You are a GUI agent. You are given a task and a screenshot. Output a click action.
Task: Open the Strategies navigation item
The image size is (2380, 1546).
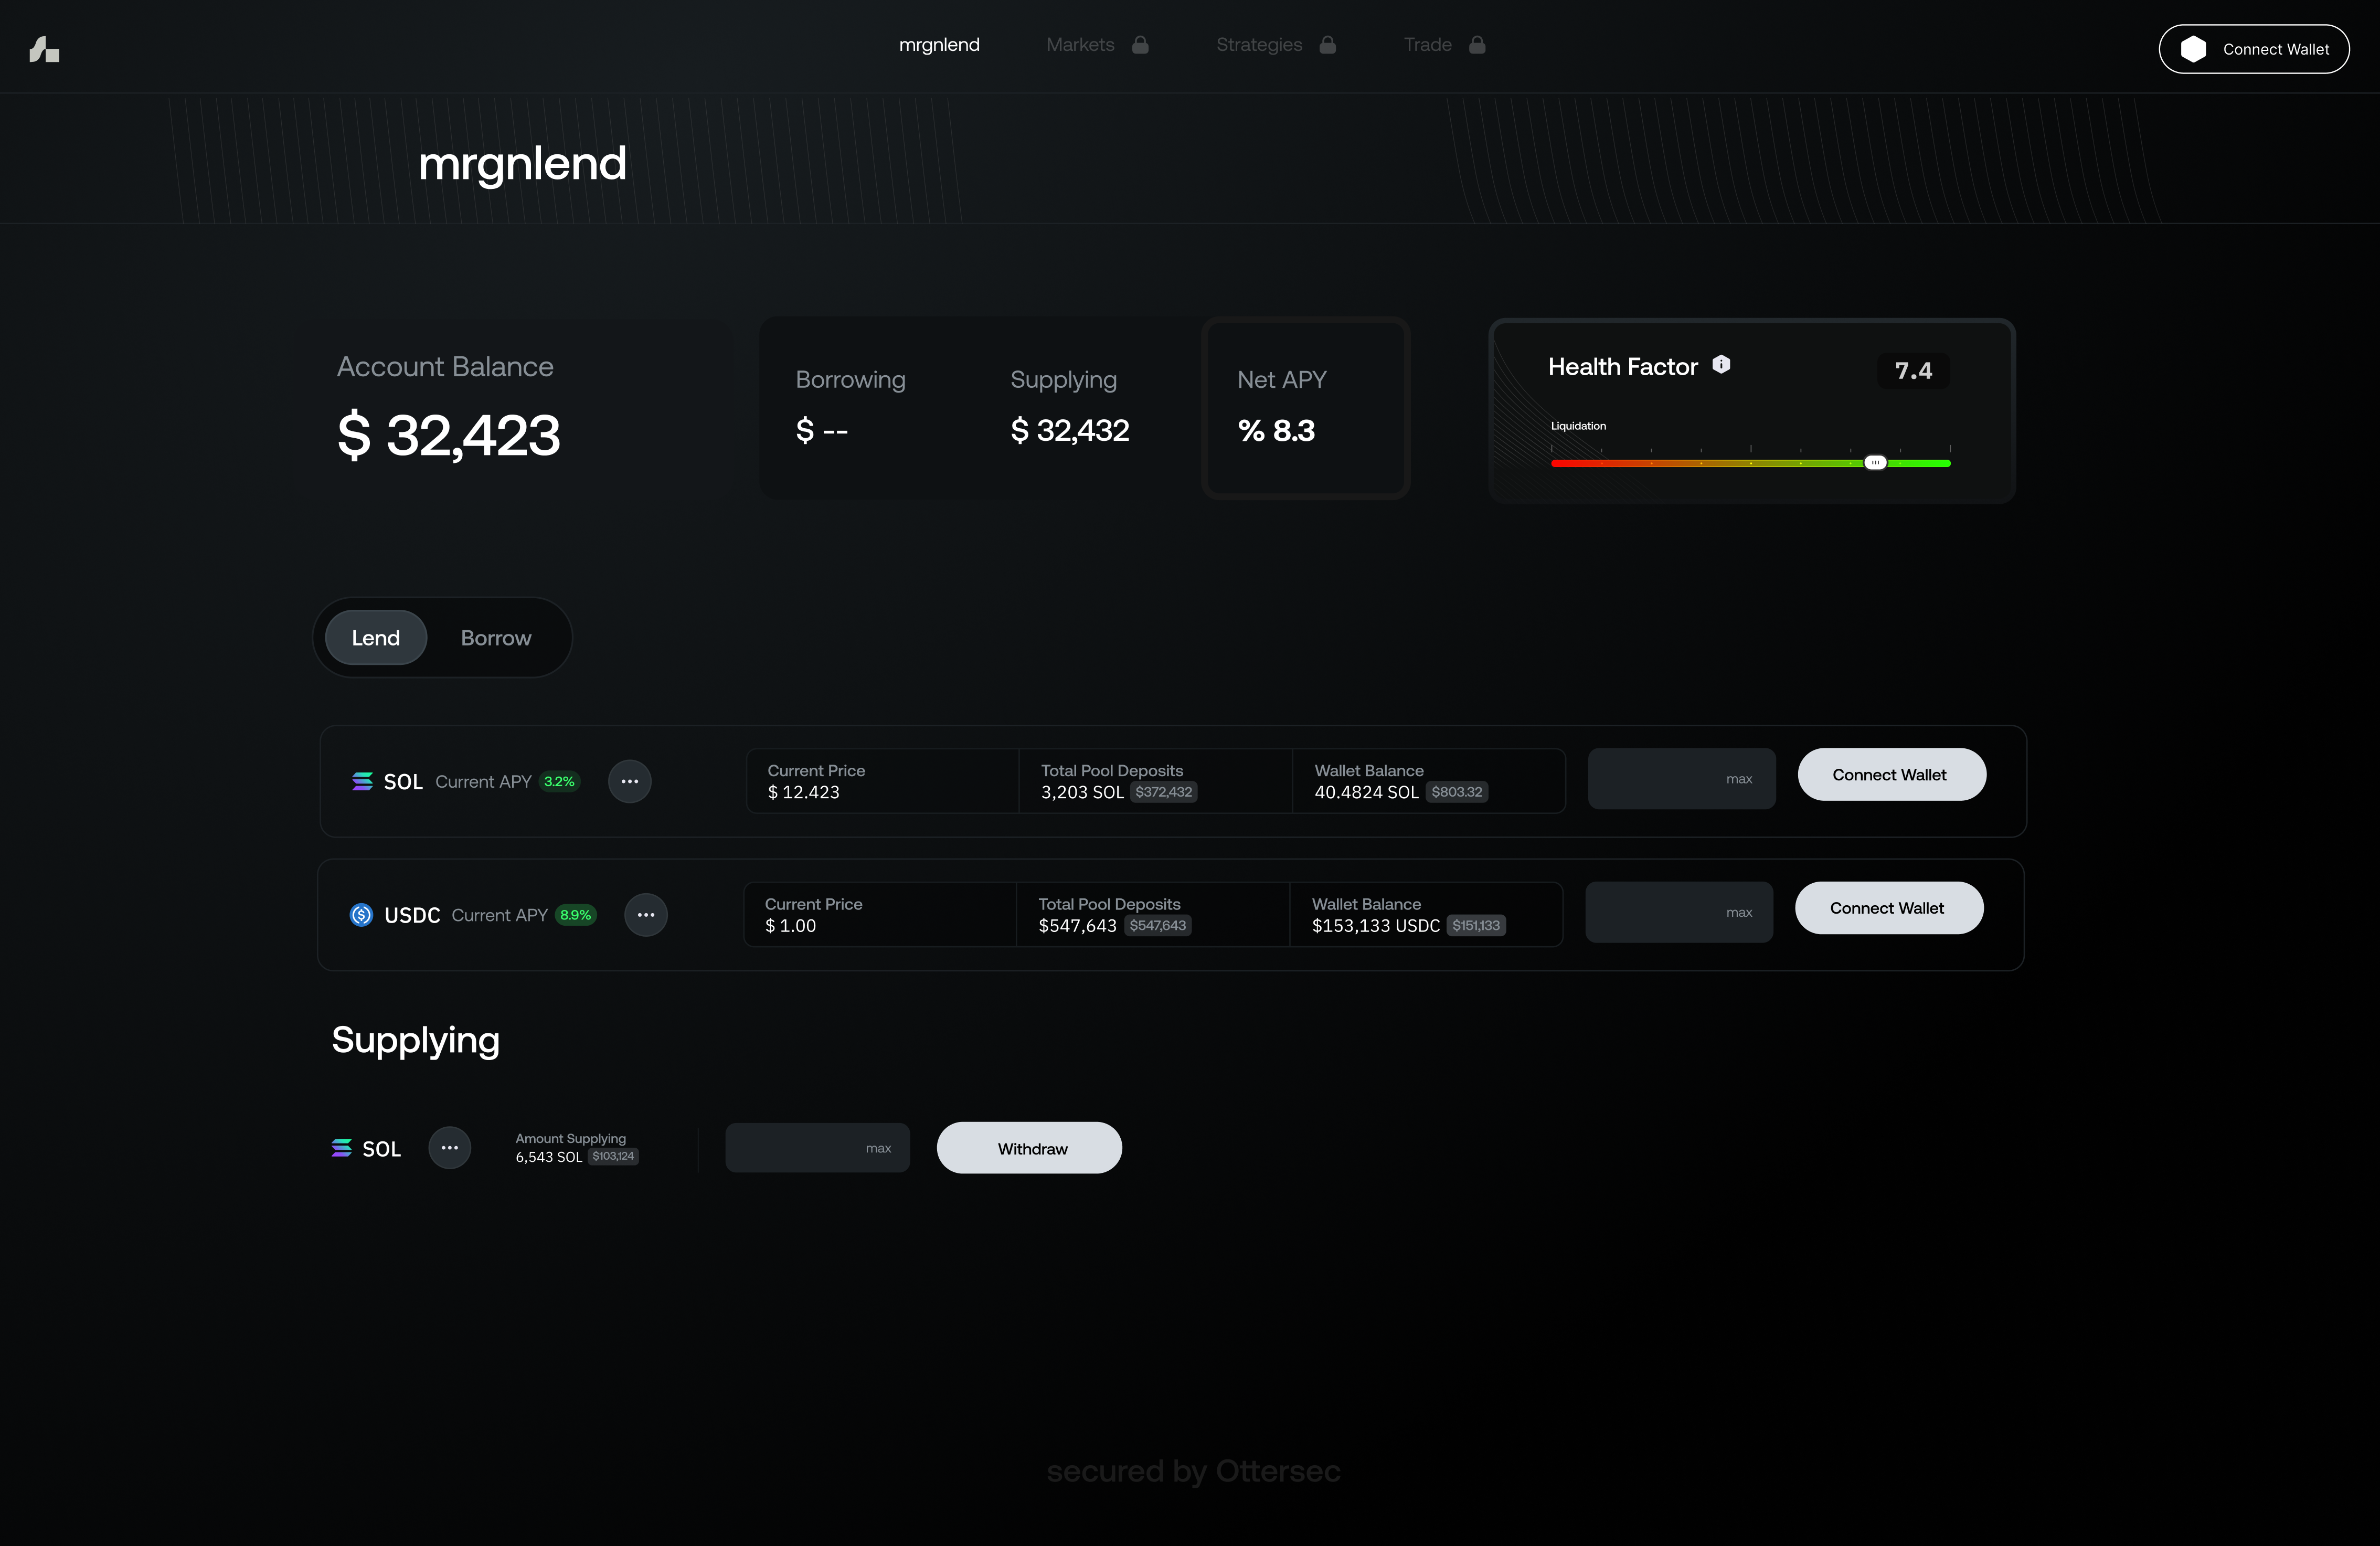1258,45
